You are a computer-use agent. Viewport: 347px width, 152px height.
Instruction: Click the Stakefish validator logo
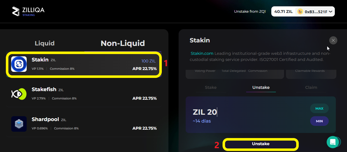[19, 94]
